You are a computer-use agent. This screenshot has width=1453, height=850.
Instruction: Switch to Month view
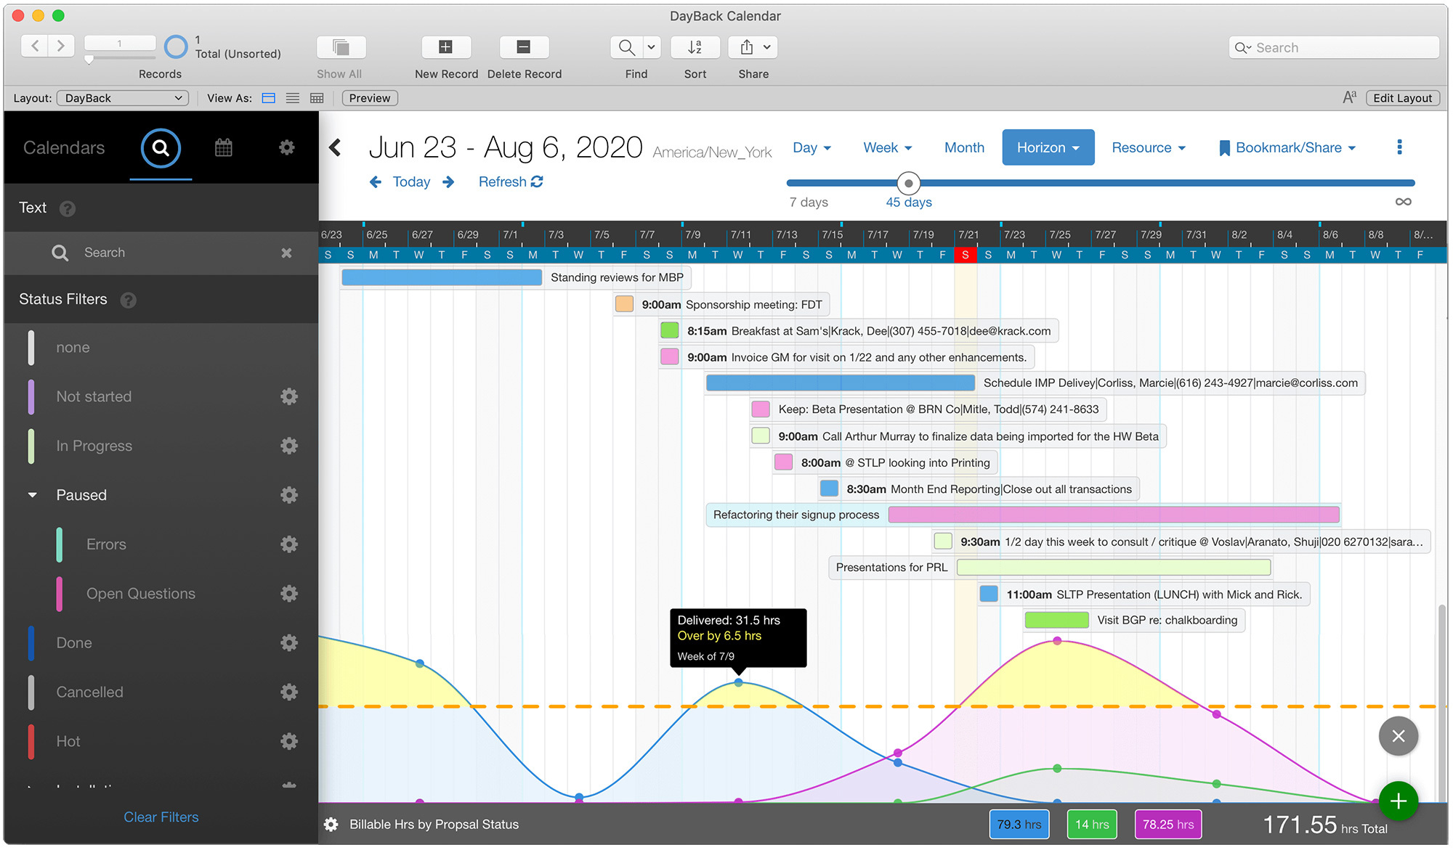(x=964, y=147)
